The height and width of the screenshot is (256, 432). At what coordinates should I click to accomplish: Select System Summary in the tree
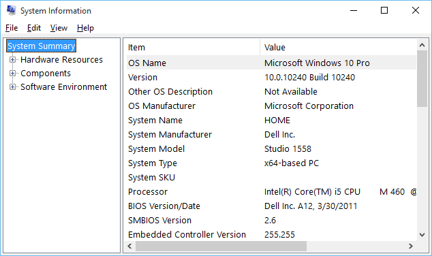pos(42,46)
